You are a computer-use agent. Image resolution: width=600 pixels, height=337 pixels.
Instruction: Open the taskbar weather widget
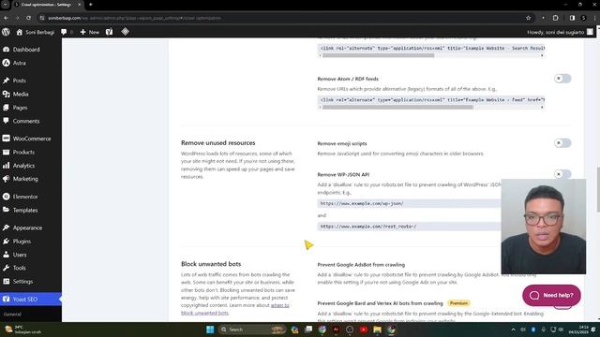[x=23, y=330]
